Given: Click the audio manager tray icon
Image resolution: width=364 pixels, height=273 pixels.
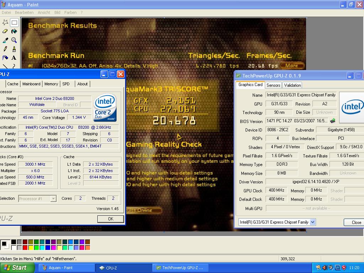Looking at the screenshot, I should tap(331, 268).
